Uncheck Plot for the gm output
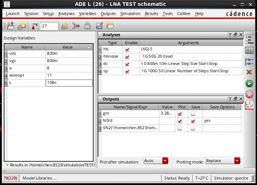The height and width of the screenshot is (185, 257). [x=180, y=114]
